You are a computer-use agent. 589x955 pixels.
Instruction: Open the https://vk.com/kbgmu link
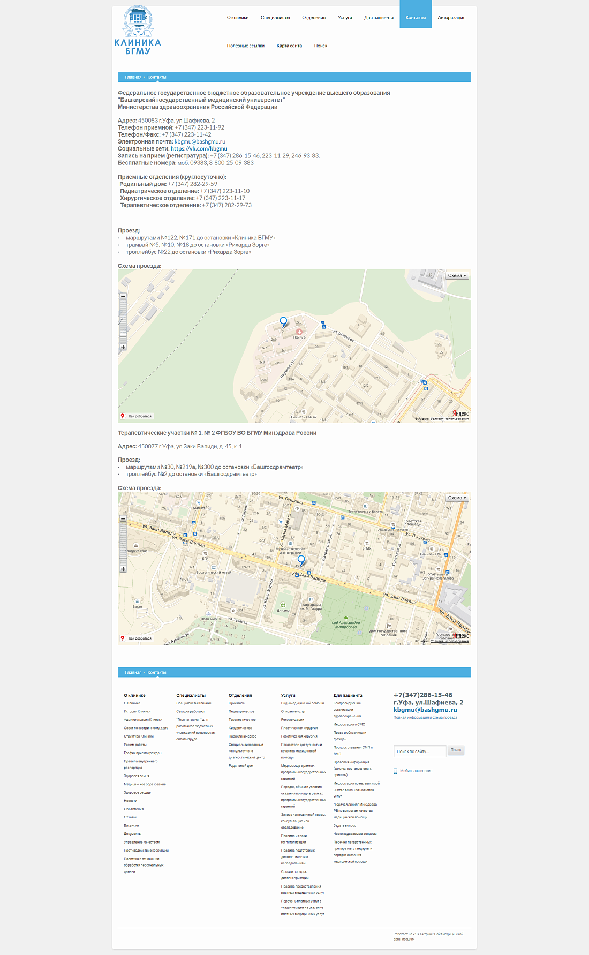199,149
